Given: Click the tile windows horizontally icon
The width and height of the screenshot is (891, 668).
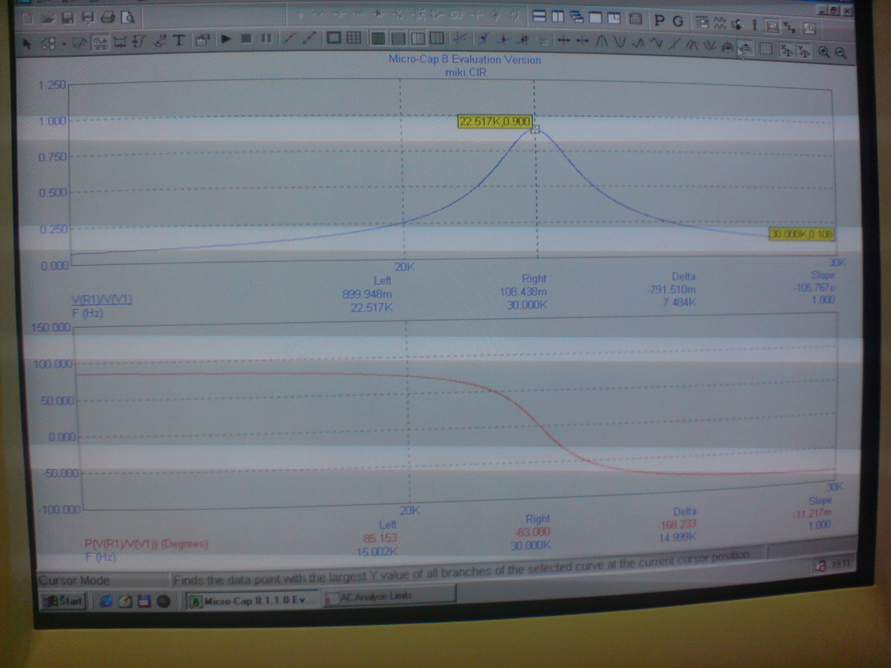Looking at the screenshot, I should [x=539, y=17].
